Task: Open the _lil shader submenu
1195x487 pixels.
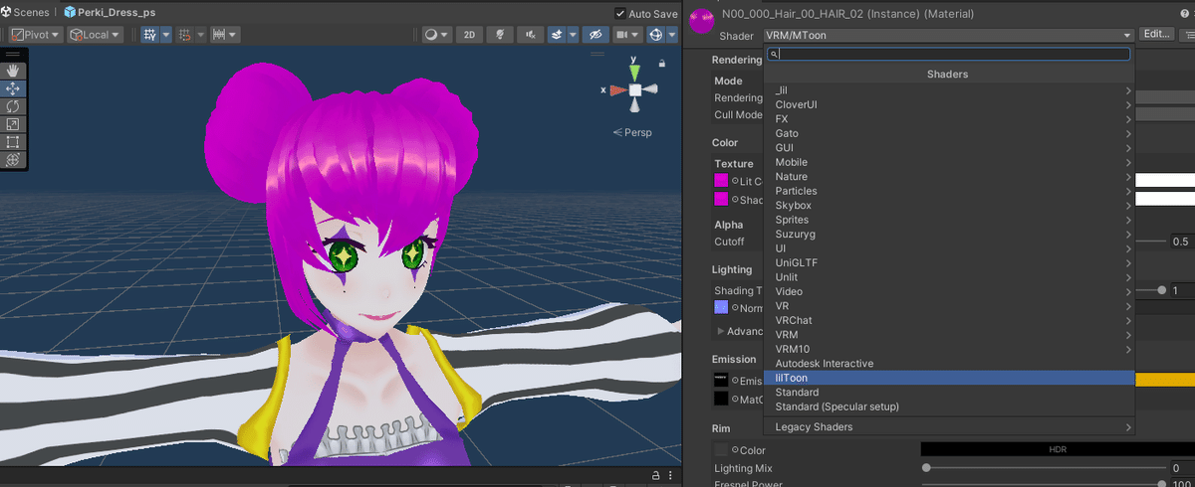Action: 949,90
